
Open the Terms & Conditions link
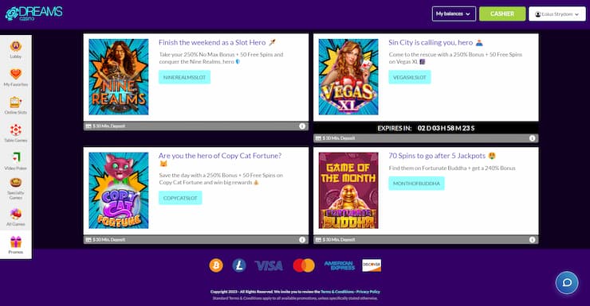coord(337,292)
